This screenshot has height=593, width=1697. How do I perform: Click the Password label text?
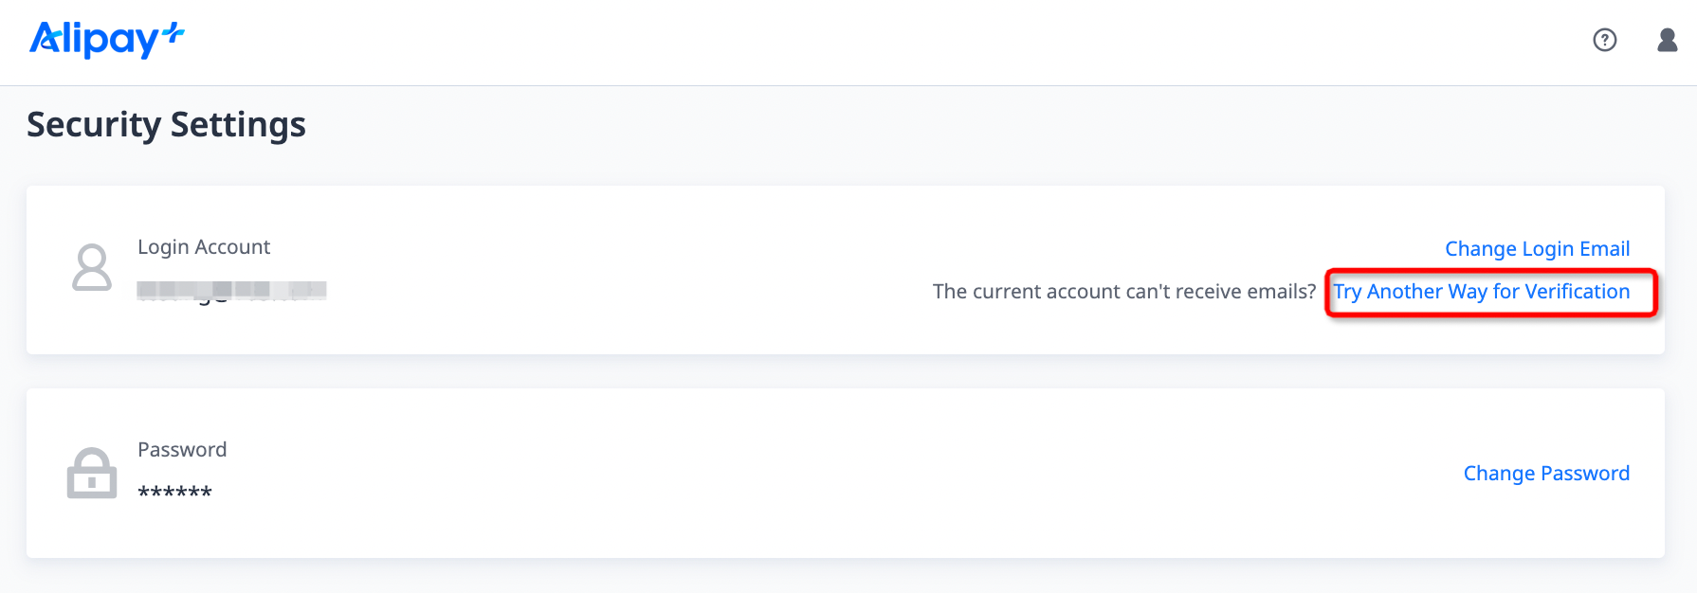coord(182,450)
